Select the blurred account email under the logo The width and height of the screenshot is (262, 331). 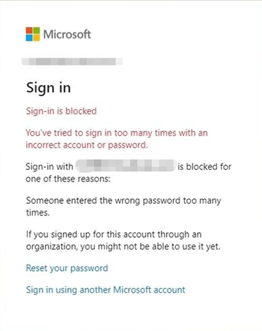pyautogui.click(x=72, y=61)
